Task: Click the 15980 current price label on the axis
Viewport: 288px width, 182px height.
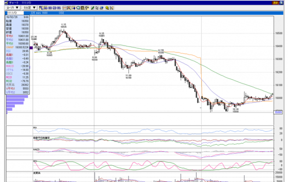Action: click(278, 112)
